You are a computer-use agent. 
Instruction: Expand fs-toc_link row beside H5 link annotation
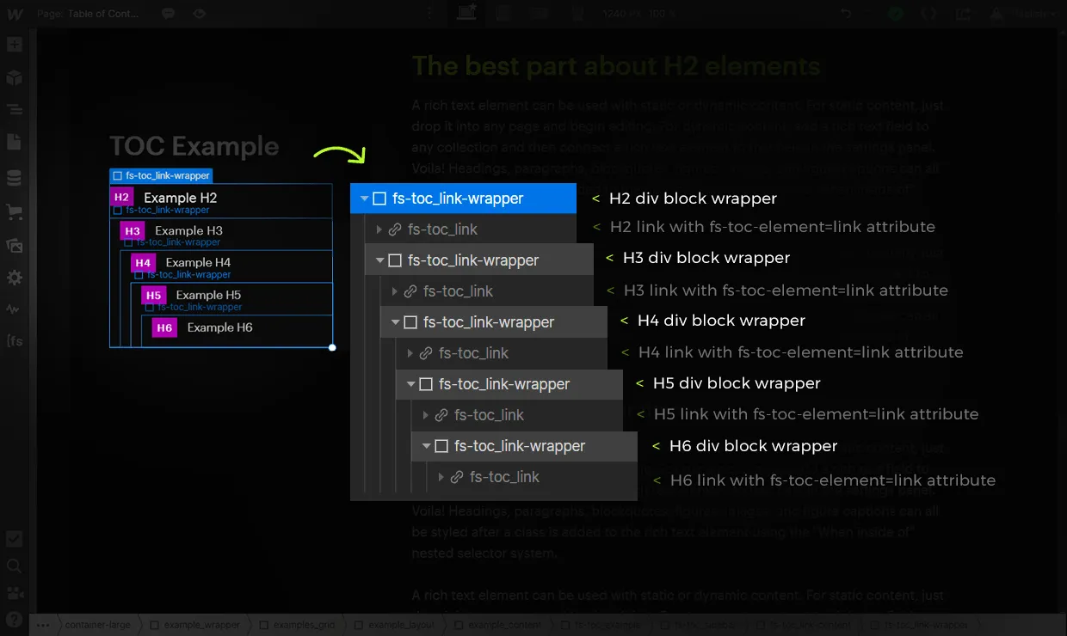[426, 415]
